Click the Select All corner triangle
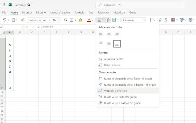This screenshot has width=196, height=123. tap(4, 33)
